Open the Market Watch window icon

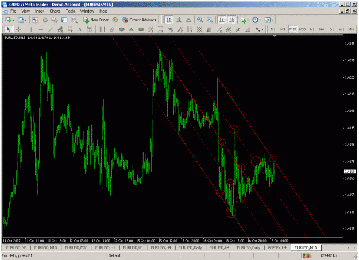pos(35,20)
